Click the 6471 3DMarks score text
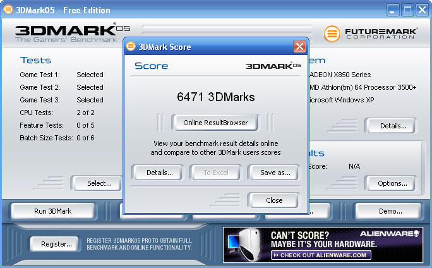Image resolution: width=432 pixels, height=268 pixels. click(216, 97)
